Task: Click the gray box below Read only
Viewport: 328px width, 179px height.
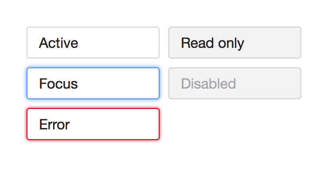Action: pyautogui.click(x=235, y=83)
